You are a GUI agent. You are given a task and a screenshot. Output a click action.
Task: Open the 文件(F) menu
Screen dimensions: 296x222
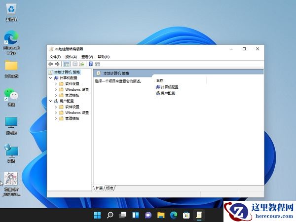tap(55, 57)
